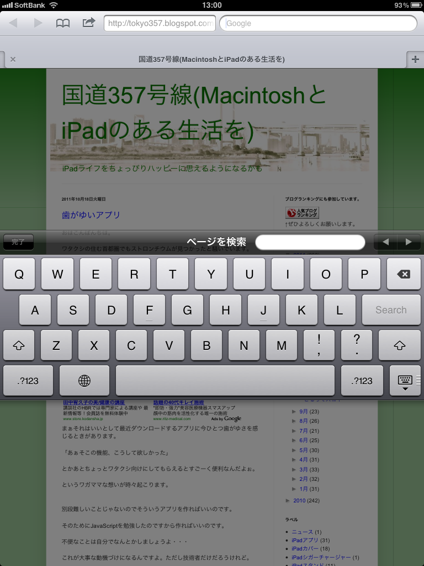Tap the 13:00 clock in status bar
The image size is (424, 566).
pyautogui.click(x=212, y=5)
